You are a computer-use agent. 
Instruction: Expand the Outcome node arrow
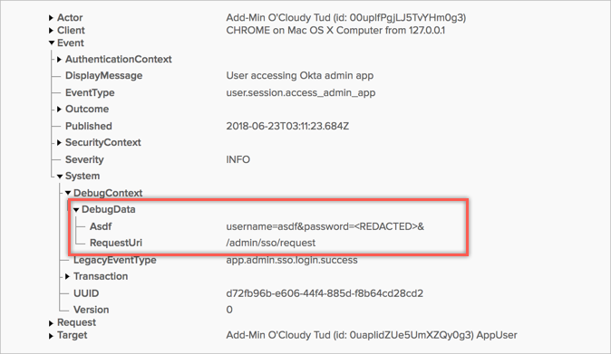click(59, 110)
